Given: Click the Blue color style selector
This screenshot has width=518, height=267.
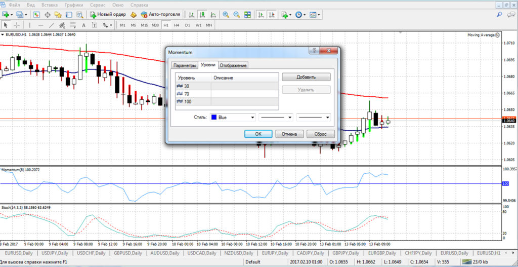Looking at the screenshot, I should point(233,117).
